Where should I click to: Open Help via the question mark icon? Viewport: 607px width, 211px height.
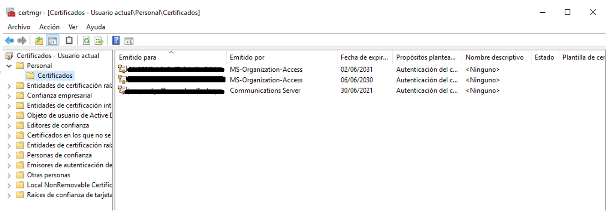(116, 41)
